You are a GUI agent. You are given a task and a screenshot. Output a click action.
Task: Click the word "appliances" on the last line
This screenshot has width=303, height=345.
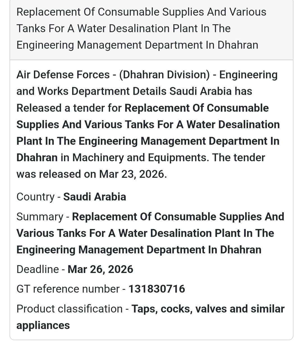click(43, 325)
